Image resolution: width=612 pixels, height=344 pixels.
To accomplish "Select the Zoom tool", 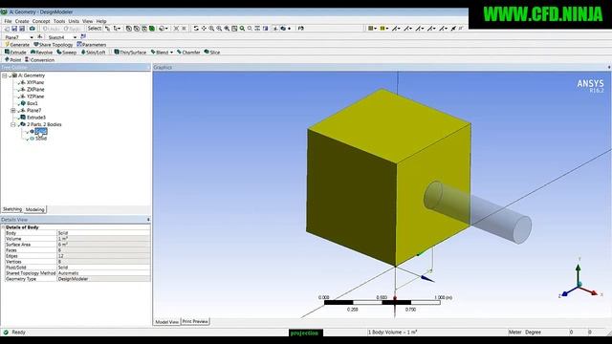I will [x=211, y=29].
